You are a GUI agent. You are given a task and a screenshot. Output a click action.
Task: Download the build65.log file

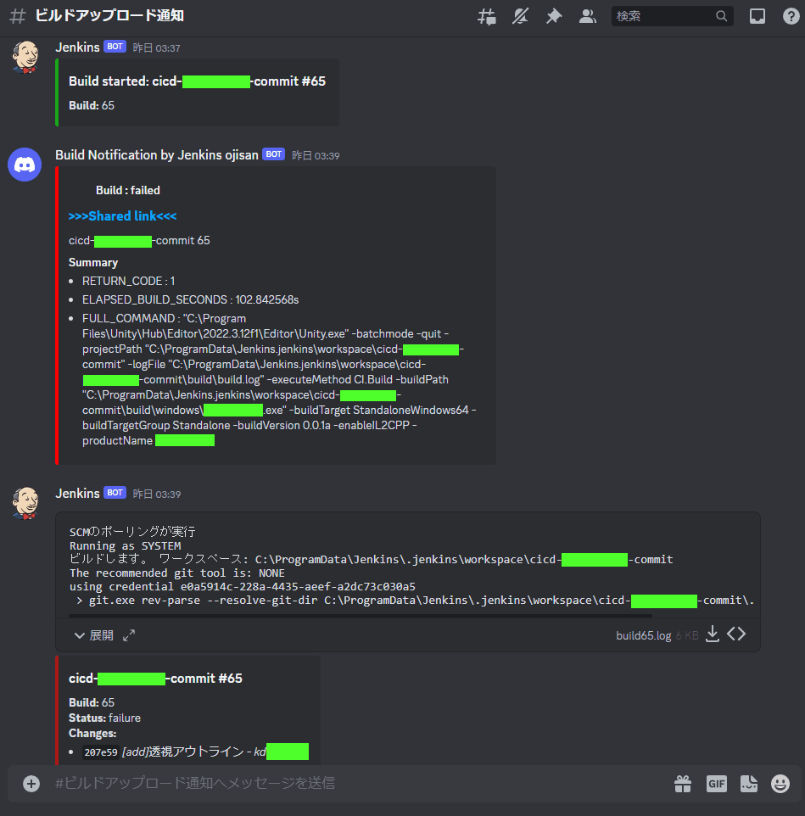(713, 634)
